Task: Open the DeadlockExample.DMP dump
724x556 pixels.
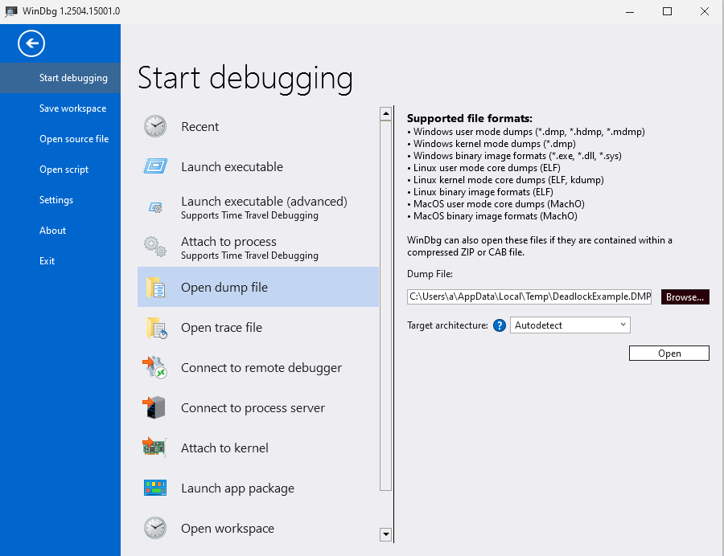Action: click(x=668, y=353)
